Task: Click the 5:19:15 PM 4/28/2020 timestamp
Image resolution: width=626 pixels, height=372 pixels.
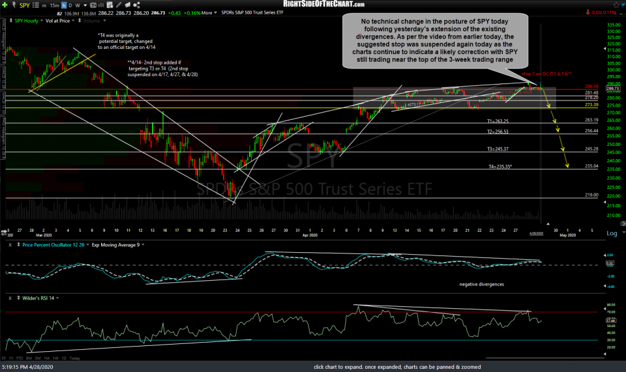Action: [x=27, y=367]
